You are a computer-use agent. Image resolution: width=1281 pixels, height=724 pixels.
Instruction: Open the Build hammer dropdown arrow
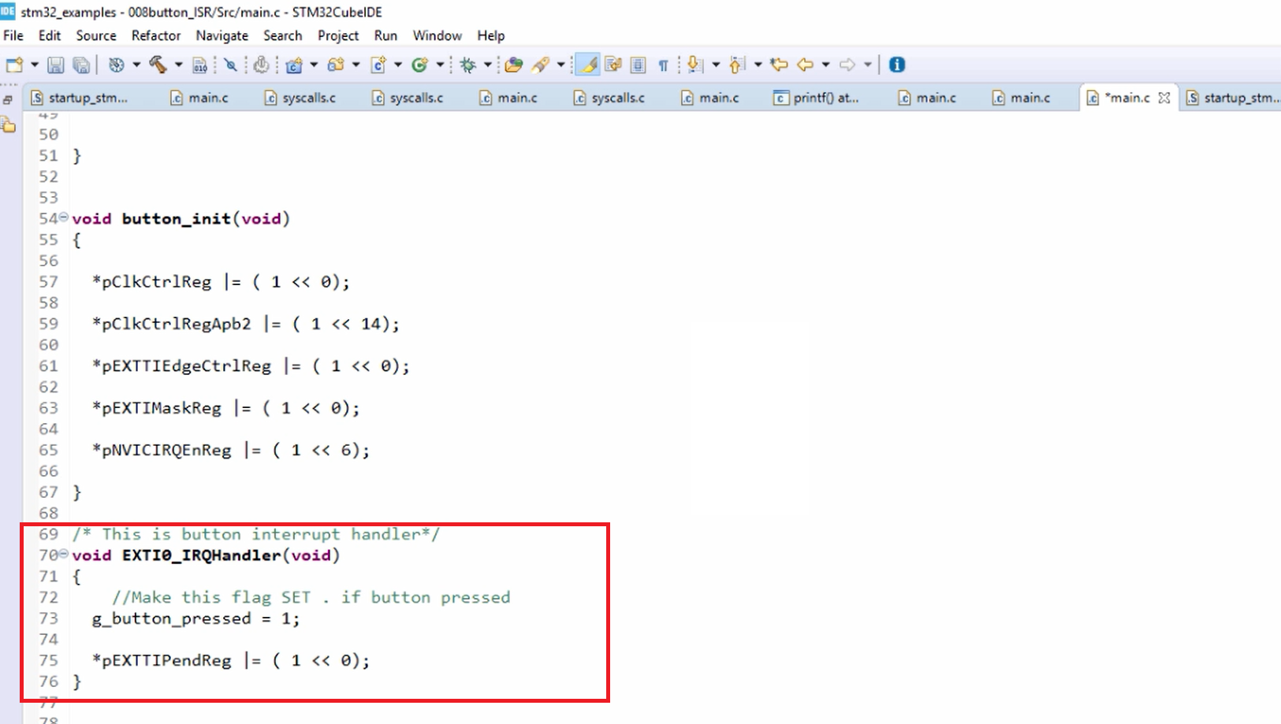pyautogui.click(x=179, y=65)
